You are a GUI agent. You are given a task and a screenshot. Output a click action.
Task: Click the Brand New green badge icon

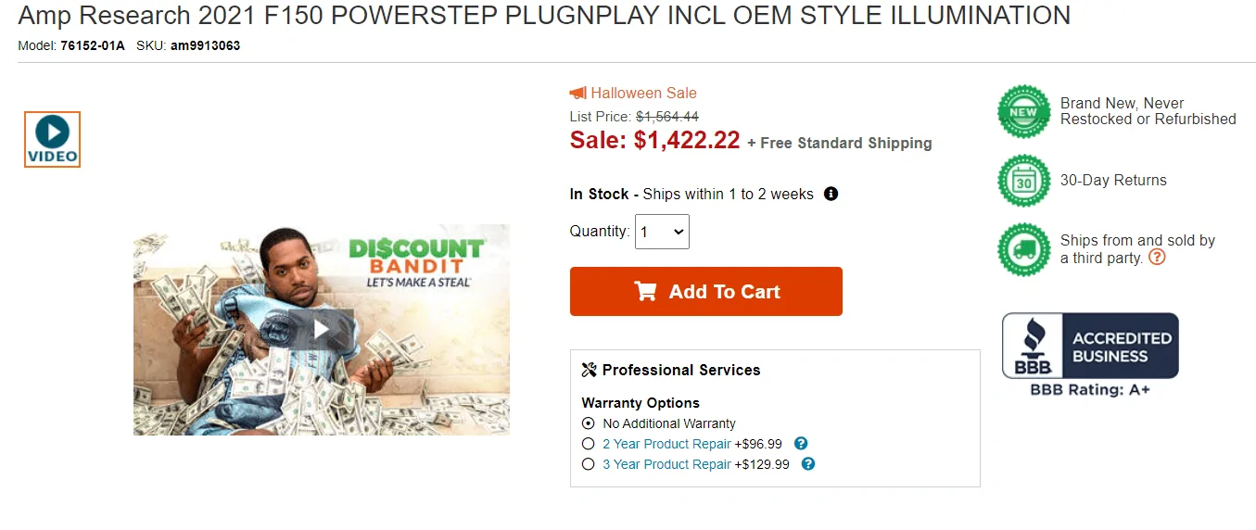click(1024, 111)
